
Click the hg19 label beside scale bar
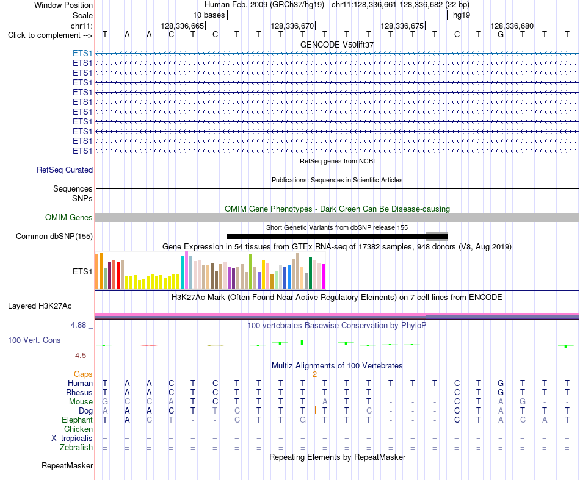[462, 15]
